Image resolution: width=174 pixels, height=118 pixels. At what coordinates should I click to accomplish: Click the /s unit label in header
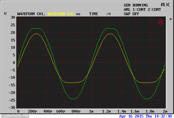[x=108, y=14]
